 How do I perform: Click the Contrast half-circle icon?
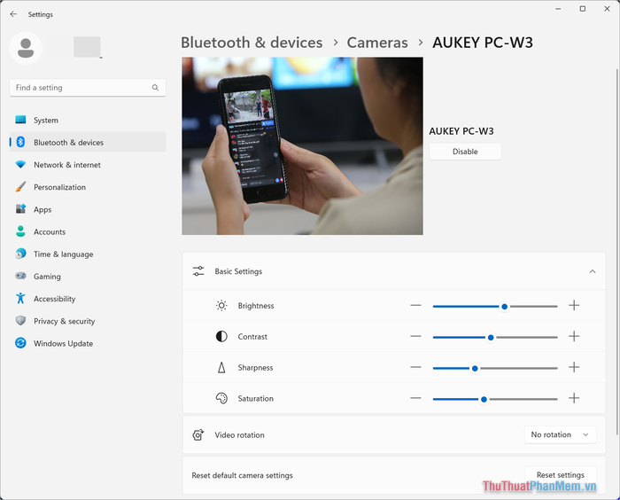pos(221,337)
